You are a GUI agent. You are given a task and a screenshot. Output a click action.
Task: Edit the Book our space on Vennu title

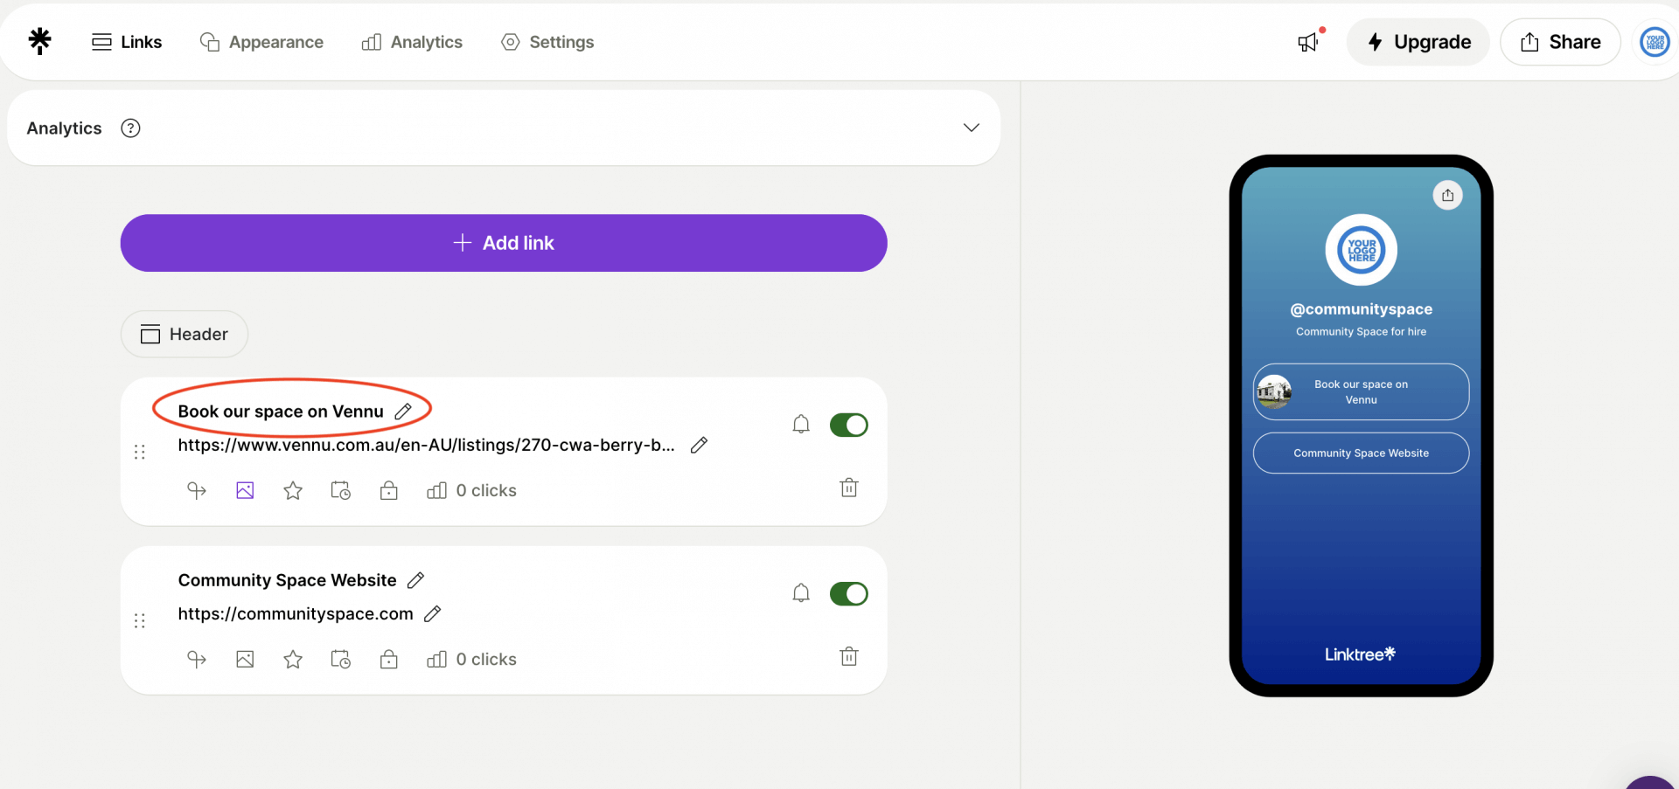[x=403, y=411]
